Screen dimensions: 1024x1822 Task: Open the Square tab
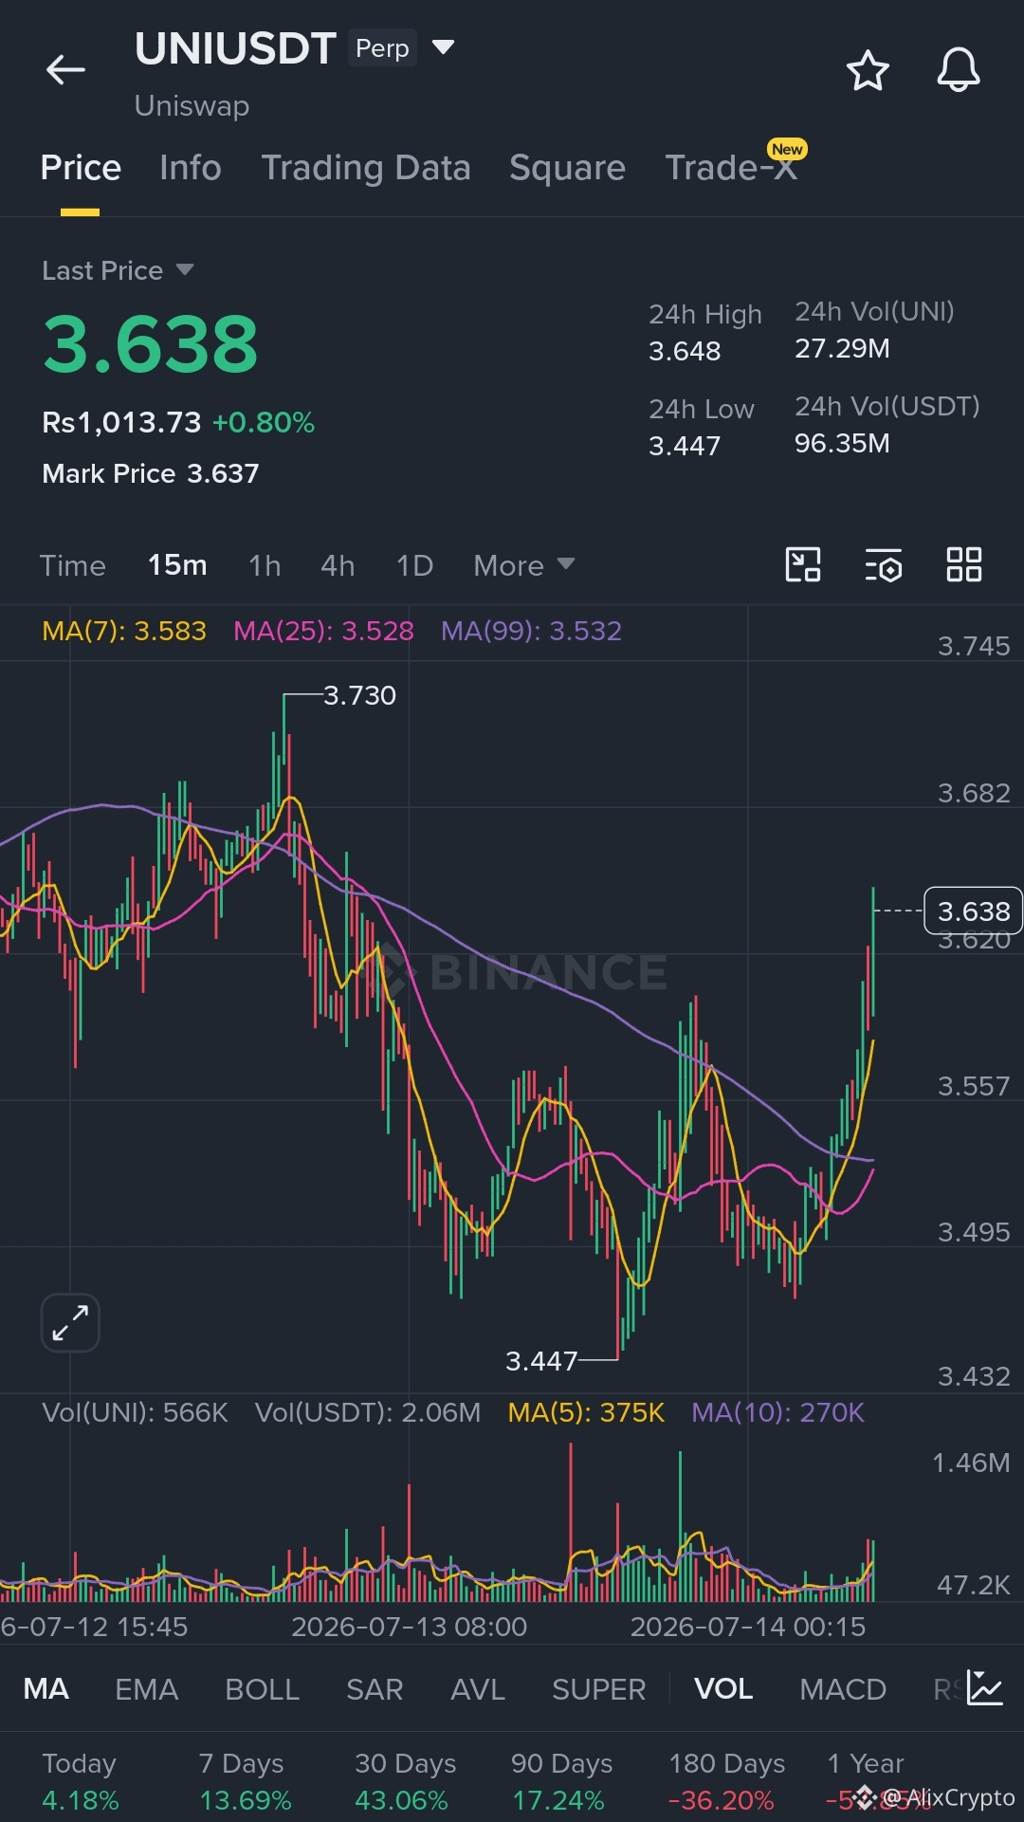(567, 168)
